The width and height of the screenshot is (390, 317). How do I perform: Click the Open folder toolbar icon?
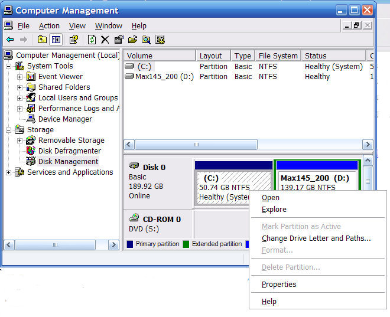tap(132, 40)
